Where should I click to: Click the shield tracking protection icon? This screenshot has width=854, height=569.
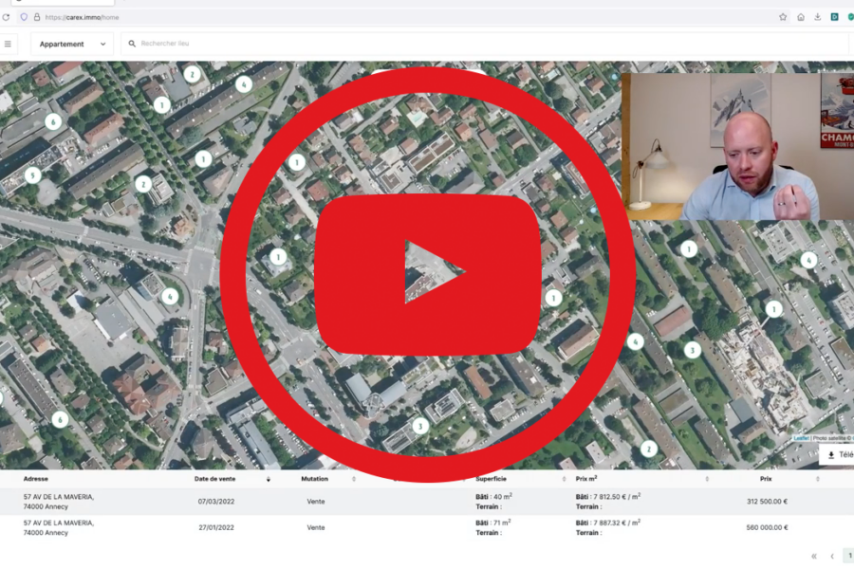24,17
